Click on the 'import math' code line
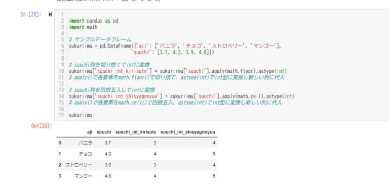Screen dimensions: 389x185 pyautogui.click(x=83, y=27)
